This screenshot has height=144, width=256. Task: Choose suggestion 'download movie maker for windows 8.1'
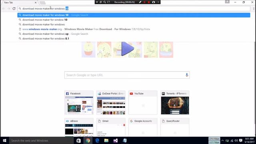tap(134, 38)
